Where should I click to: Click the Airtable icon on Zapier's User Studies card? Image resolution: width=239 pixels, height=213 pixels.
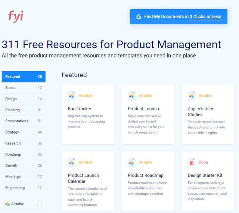(191, 96)
